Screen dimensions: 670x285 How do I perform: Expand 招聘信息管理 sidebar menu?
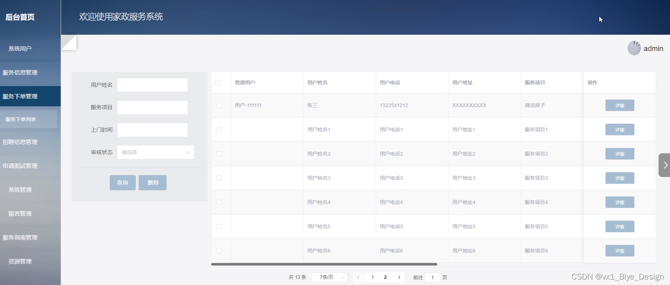pos(30,142)
